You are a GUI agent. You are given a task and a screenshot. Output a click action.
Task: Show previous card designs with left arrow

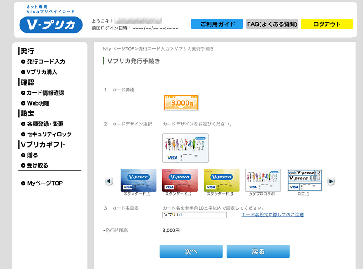[109, 181]
